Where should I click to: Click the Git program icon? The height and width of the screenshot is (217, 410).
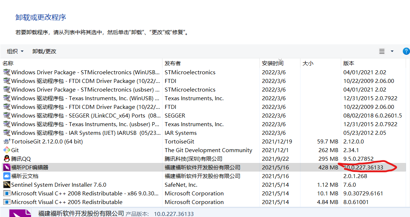(6, 150)
